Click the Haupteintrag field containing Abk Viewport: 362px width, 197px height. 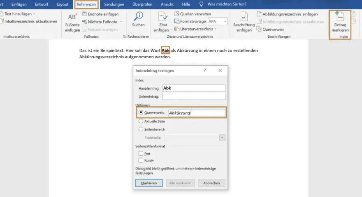pos(194,88)
